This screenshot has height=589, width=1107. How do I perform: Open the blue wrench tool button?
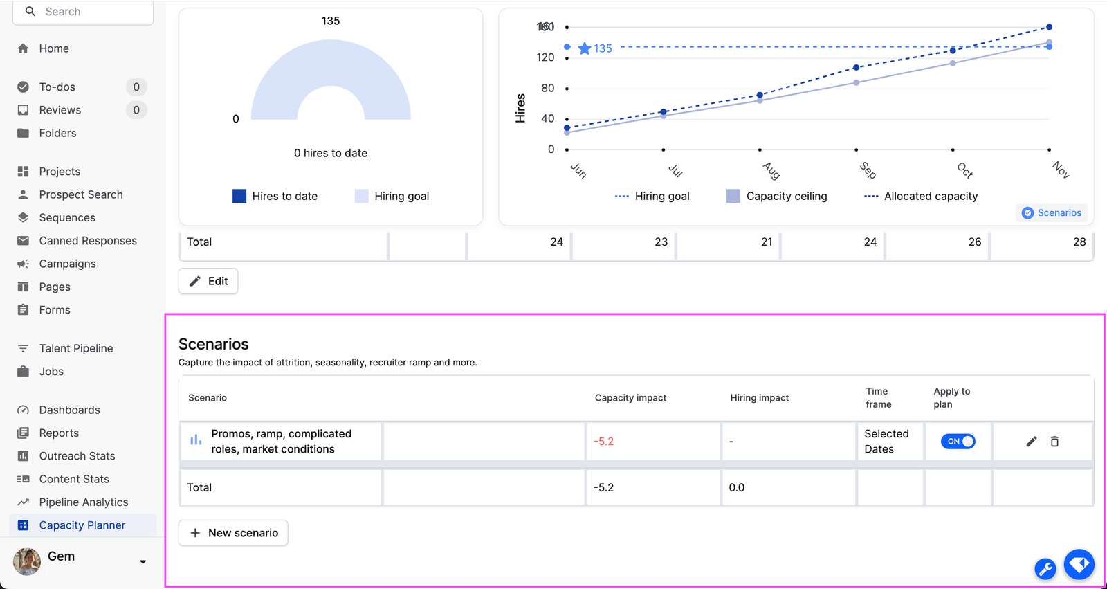point(1045,569)
